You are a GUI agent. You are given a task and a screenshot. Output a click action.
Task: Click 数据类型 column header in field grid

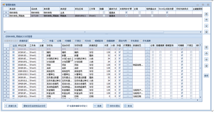[96, 45]
